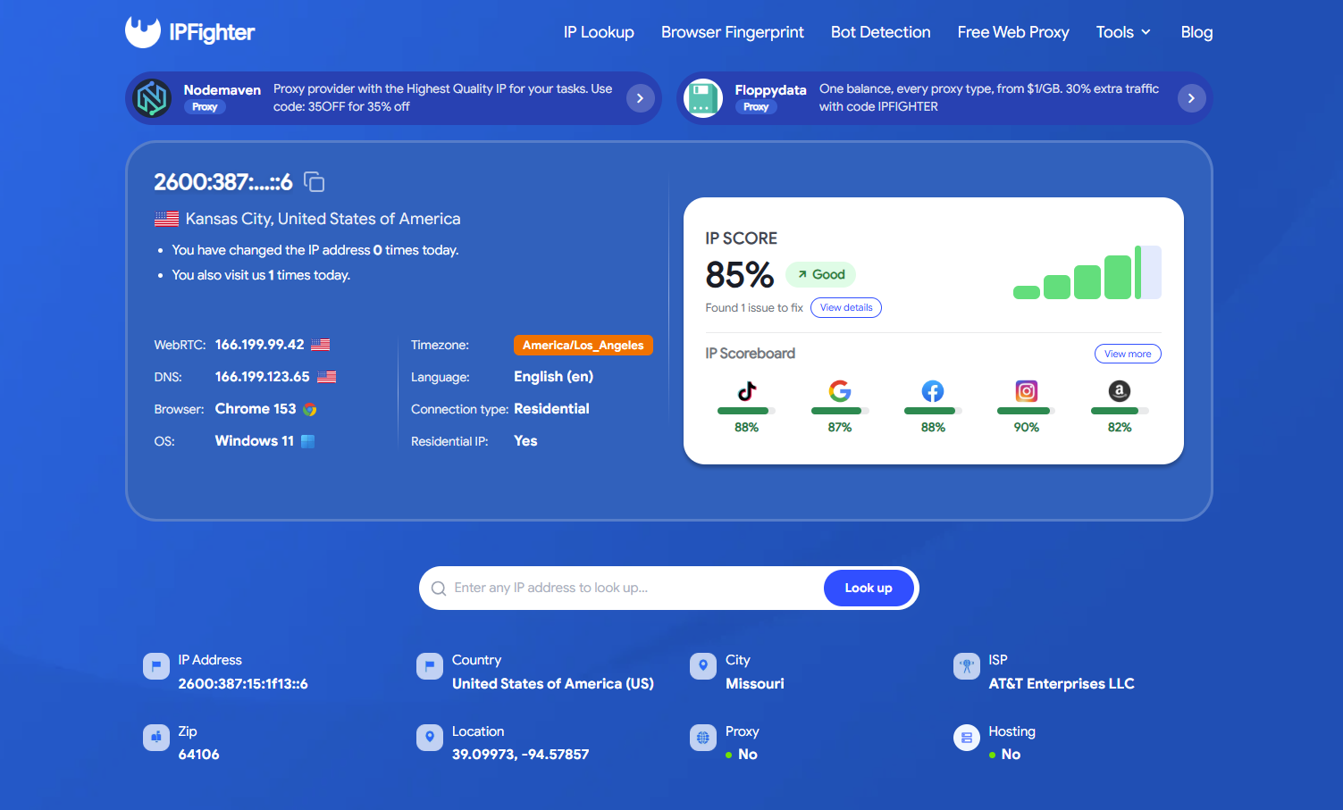Click the Proxy globe icon

click(x=703, y=738)
